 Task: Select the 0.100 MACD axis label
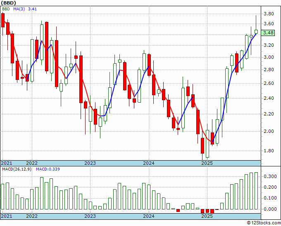270,198
